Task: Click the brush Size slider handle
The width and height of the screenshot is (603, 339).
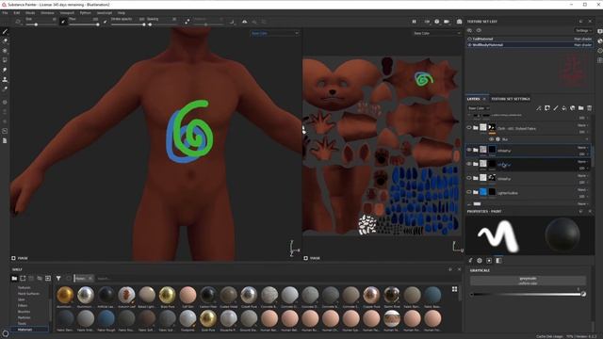Action: [36, 24]
